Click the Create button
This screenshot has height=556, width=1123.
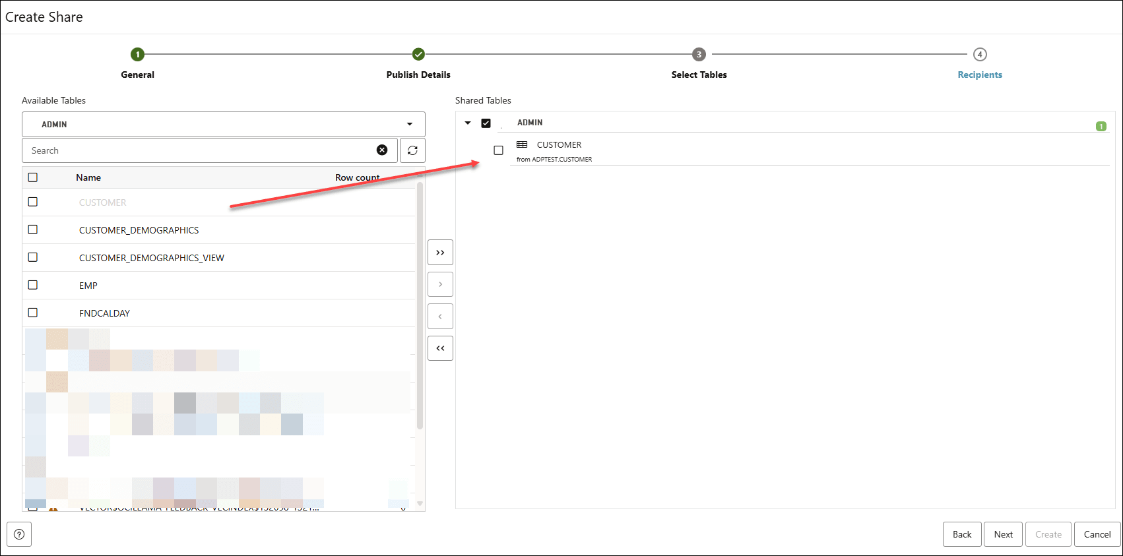coord(1048,534)
